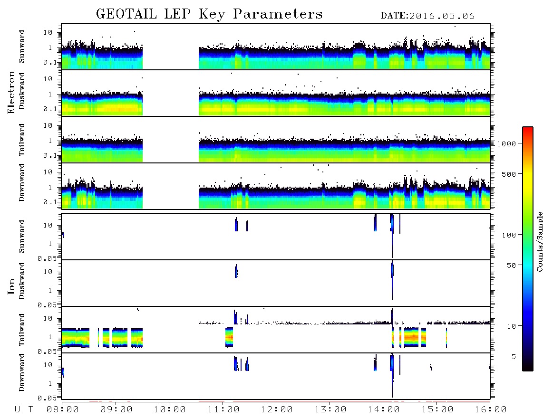Click the "1000" colorbar tick label

point(506,144)
